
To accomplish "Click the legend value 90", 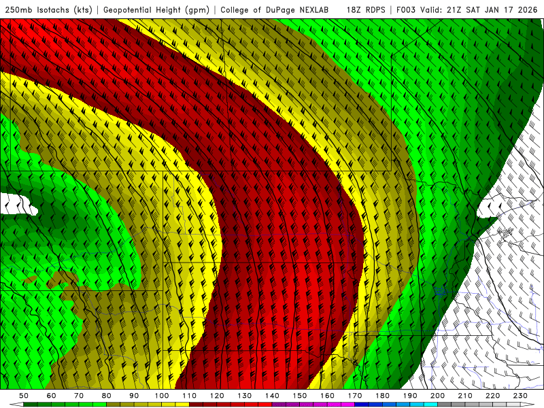I will (134, 396).
